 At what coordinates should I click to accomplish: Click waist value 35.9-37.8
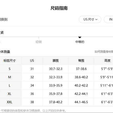[56, 94]
